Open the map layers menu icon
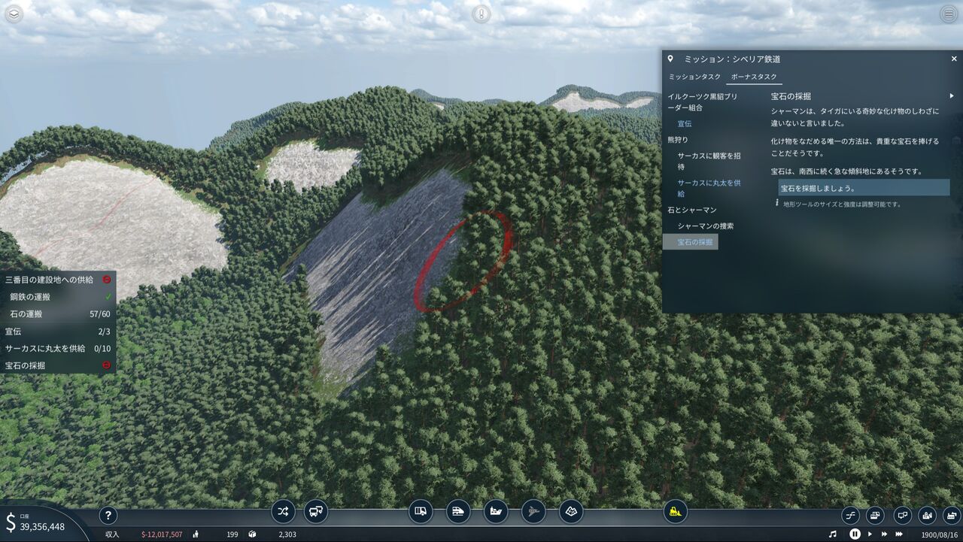963x542 pixels. [x=14, y=14]
